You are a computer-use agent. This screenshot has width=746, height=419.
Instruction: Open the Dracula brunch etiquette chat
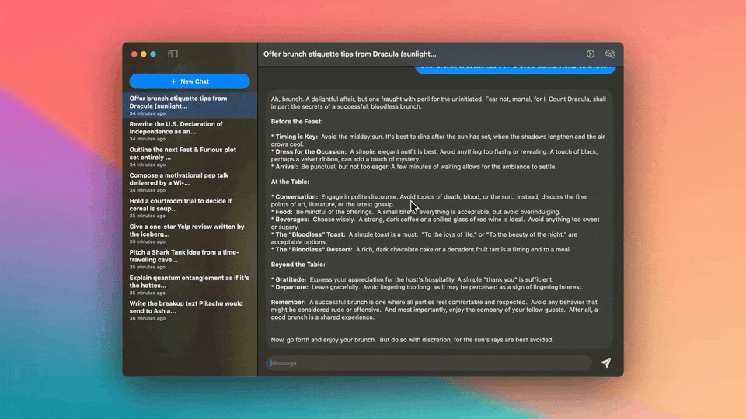click(189, 106)
